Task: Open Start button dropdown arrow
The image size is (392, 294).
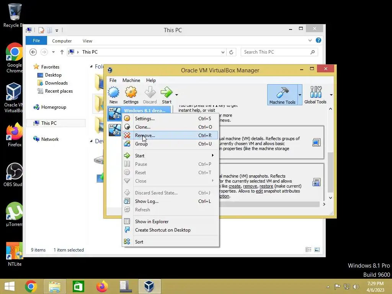Action: point(176,95)
